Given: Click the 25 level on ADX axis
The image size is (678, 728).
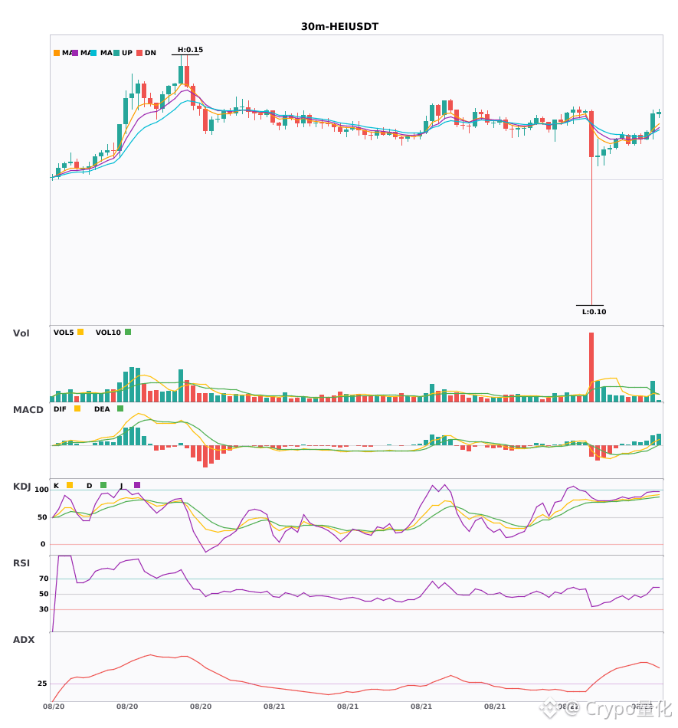Looking at the screenshot, I should click(x=42, y=684).
